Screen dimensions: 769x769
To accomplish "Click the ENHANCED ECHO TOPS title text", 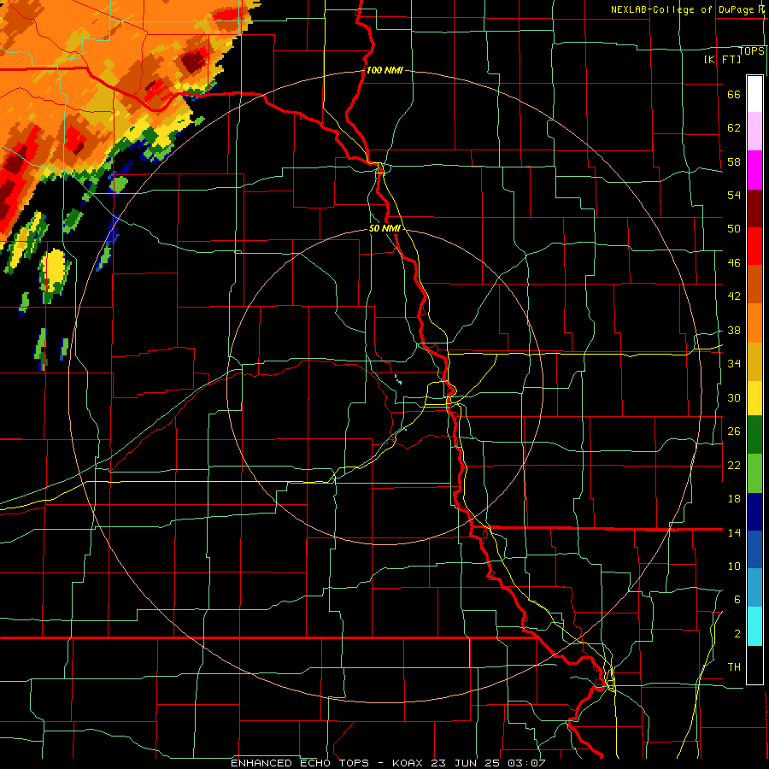I will (300, 763).
